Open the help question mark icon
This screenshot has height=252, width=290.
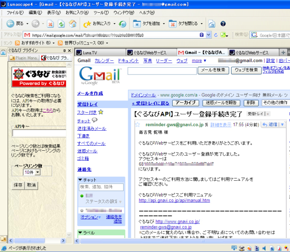223,24
